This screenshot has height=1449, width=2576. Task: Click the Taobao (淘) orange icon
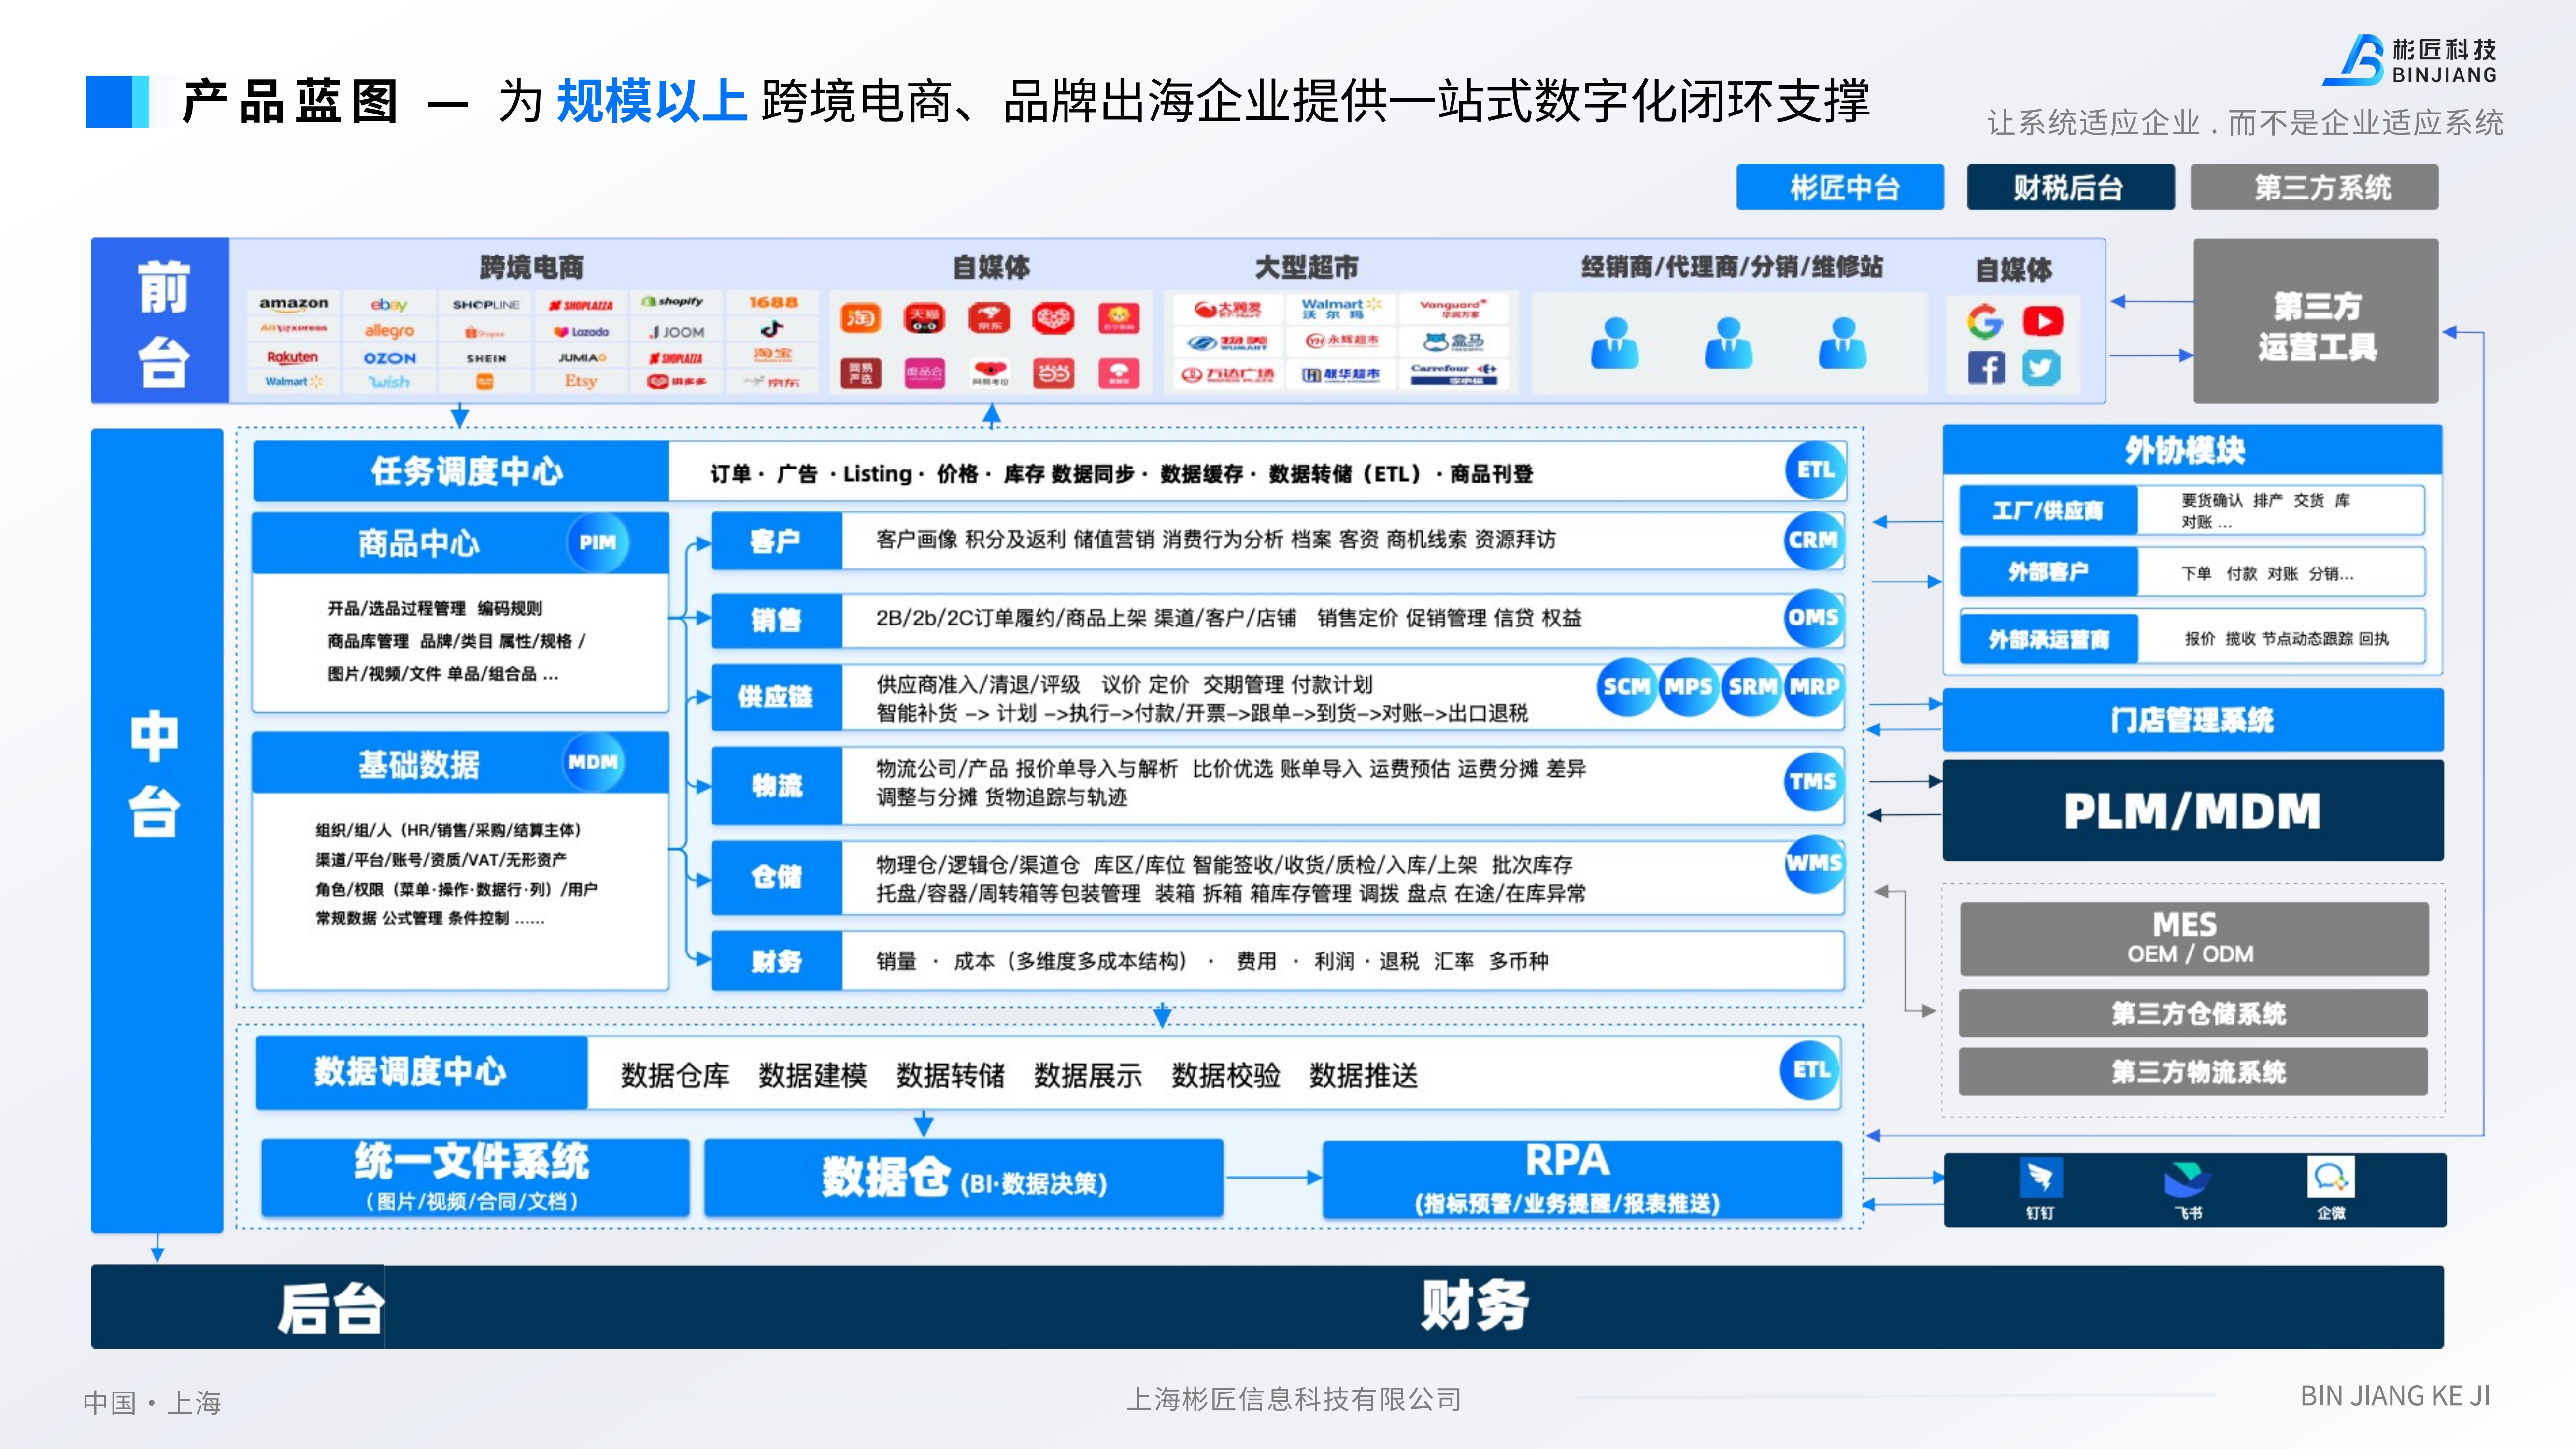pyautogui.click(x=860, y=319)
